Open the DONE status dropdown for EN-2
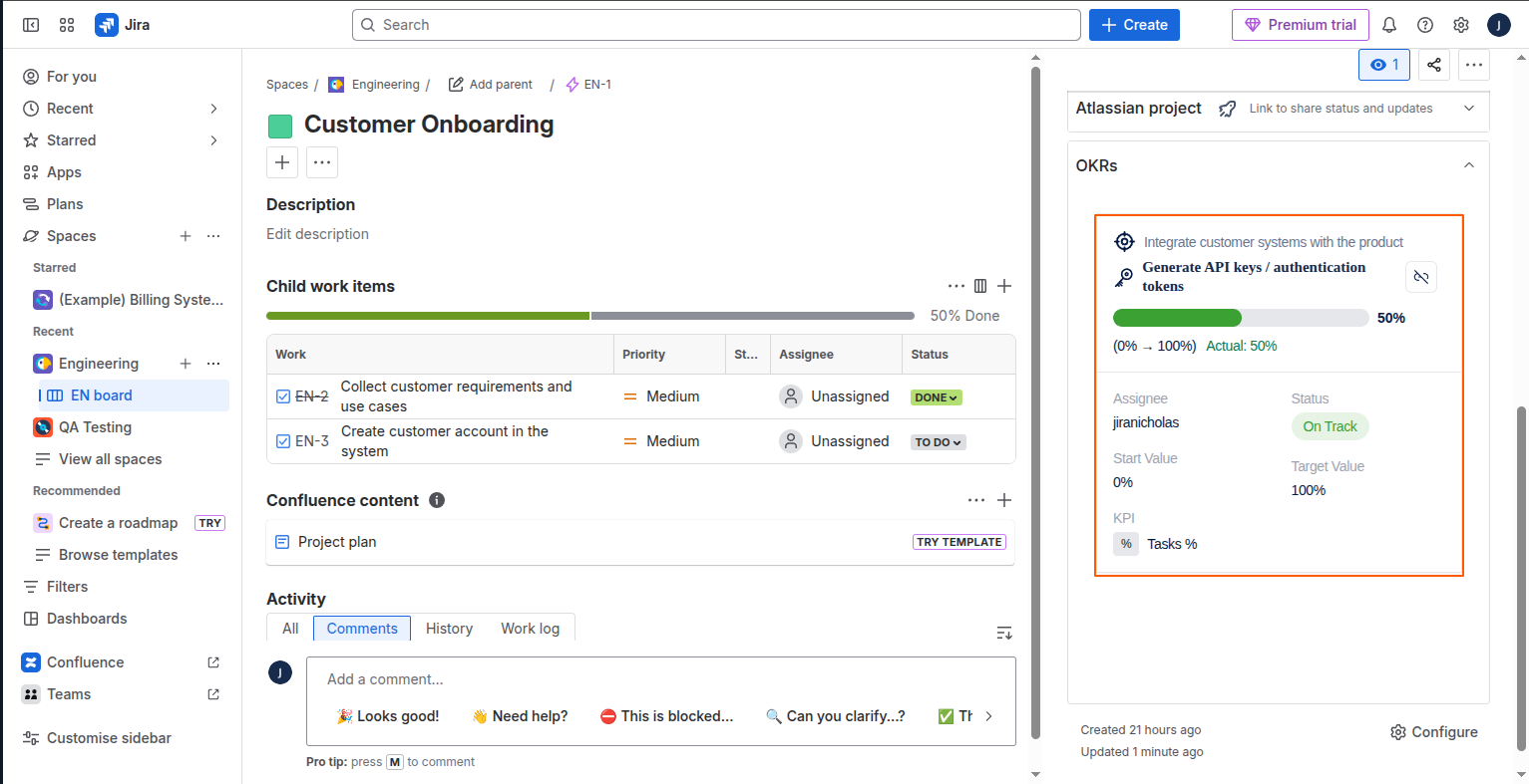1529x784 pixels. 937,397
